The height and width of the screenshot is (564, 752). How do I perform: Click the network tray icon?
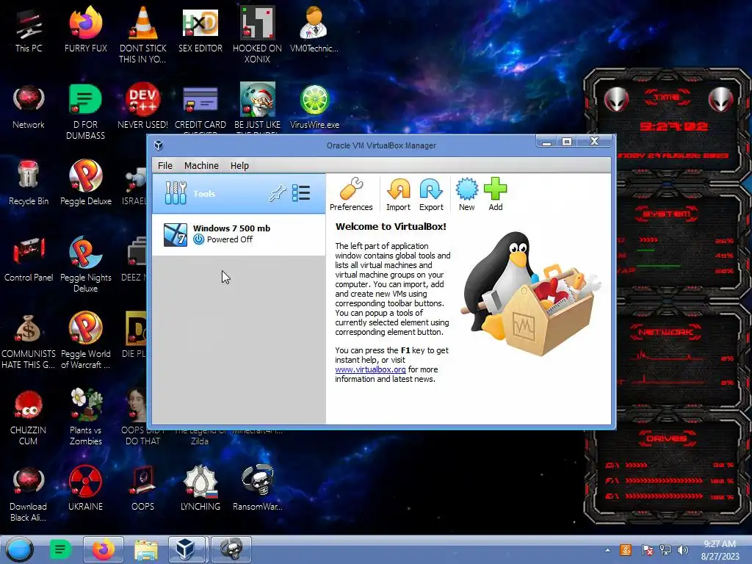click(x=665, y=550)
